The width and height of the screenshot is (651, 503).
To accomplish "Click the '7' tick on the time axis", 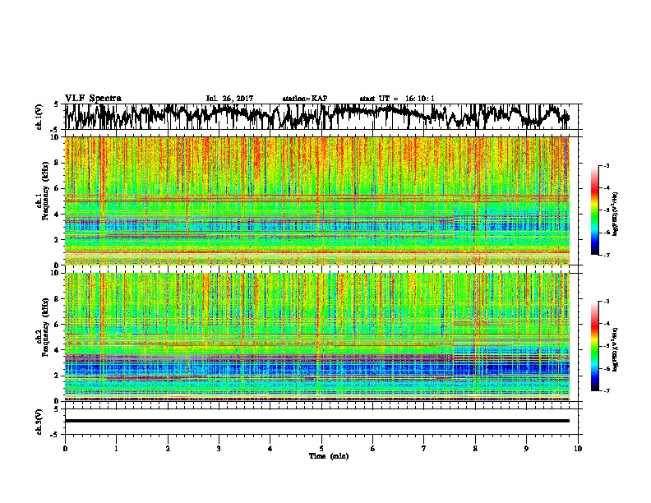I will pyautogui.click(x=424, y=449).
